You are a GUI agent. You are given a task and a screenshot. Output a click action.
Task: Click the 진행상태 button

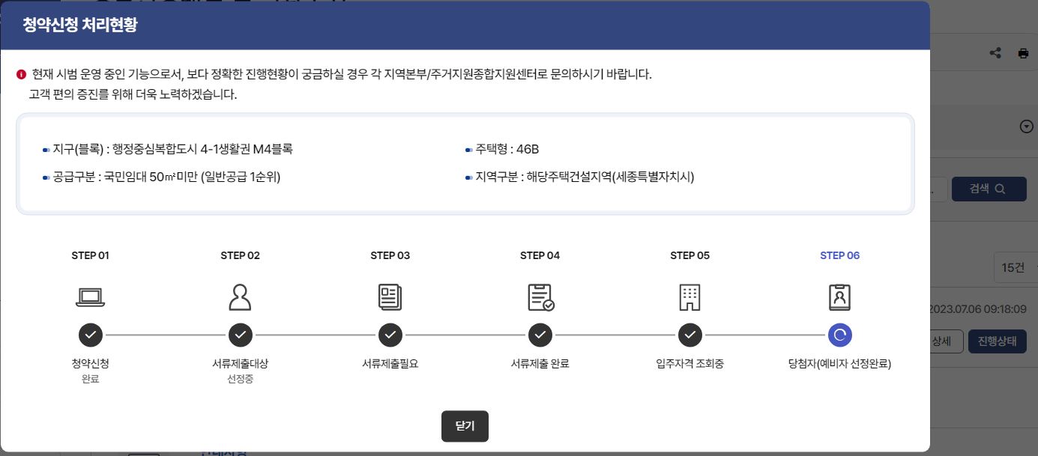(998, 341)
